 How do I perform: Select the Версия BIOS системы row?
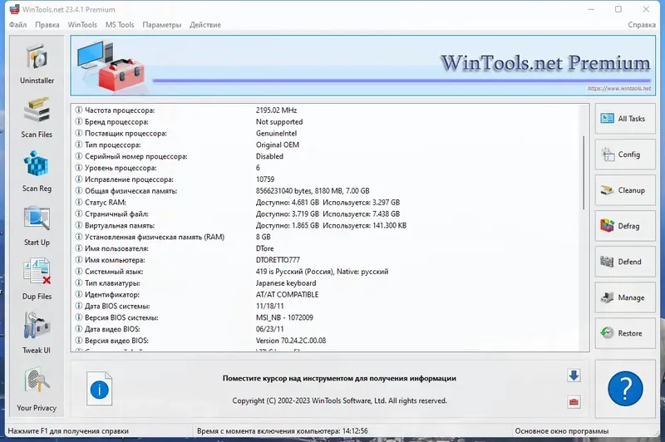tap(326, 317)
